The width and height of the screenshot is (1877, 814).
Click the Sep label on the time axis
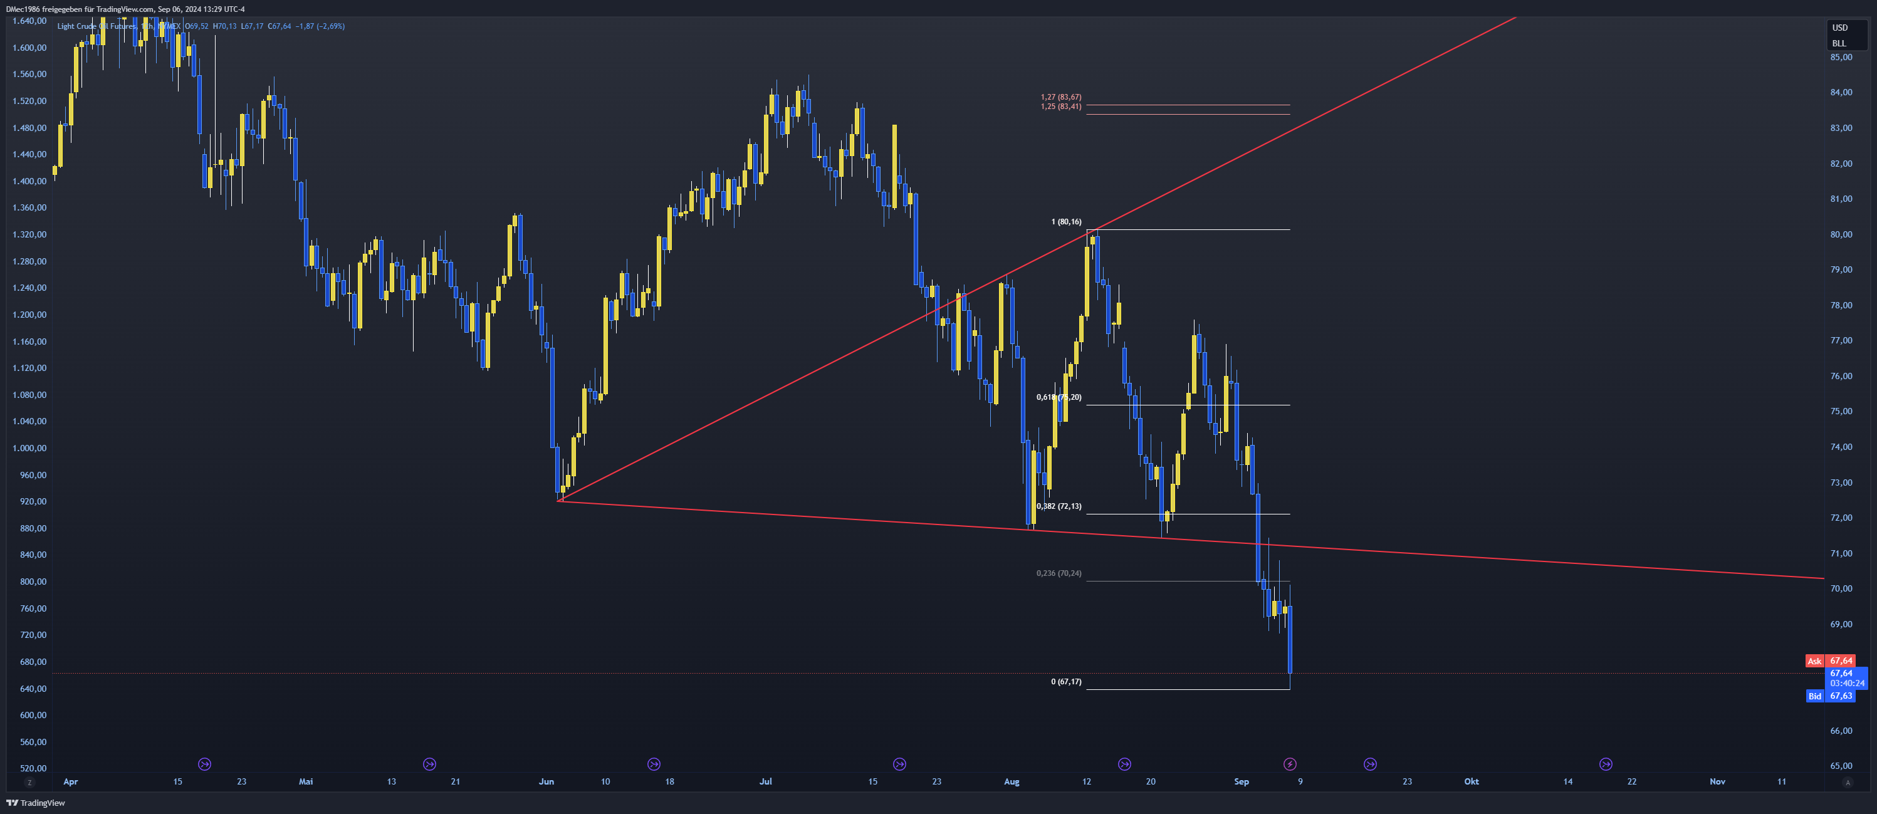(1242, 782)
